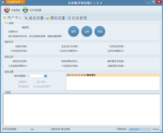This screenshot has height=133, width=163.
Task: Expand the 挂机线程数 dropdown arrow
Action: [x=45, y=76]
